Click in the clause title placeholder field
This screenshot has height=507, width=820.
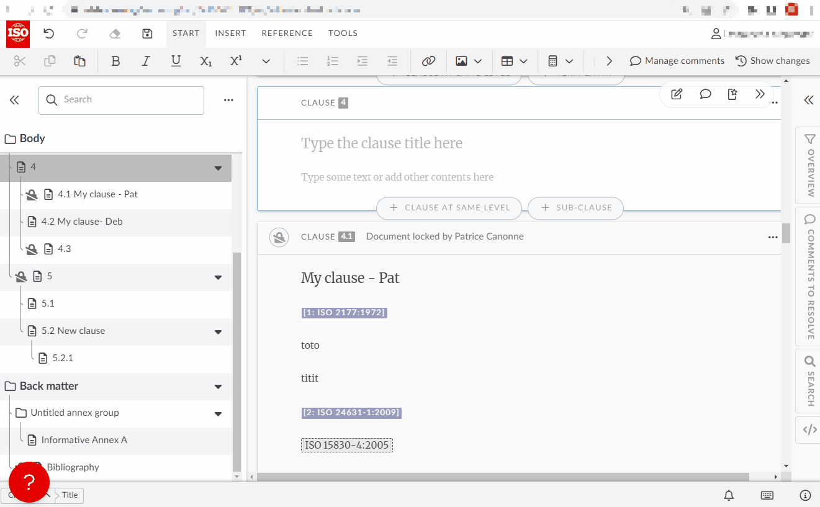382,143
